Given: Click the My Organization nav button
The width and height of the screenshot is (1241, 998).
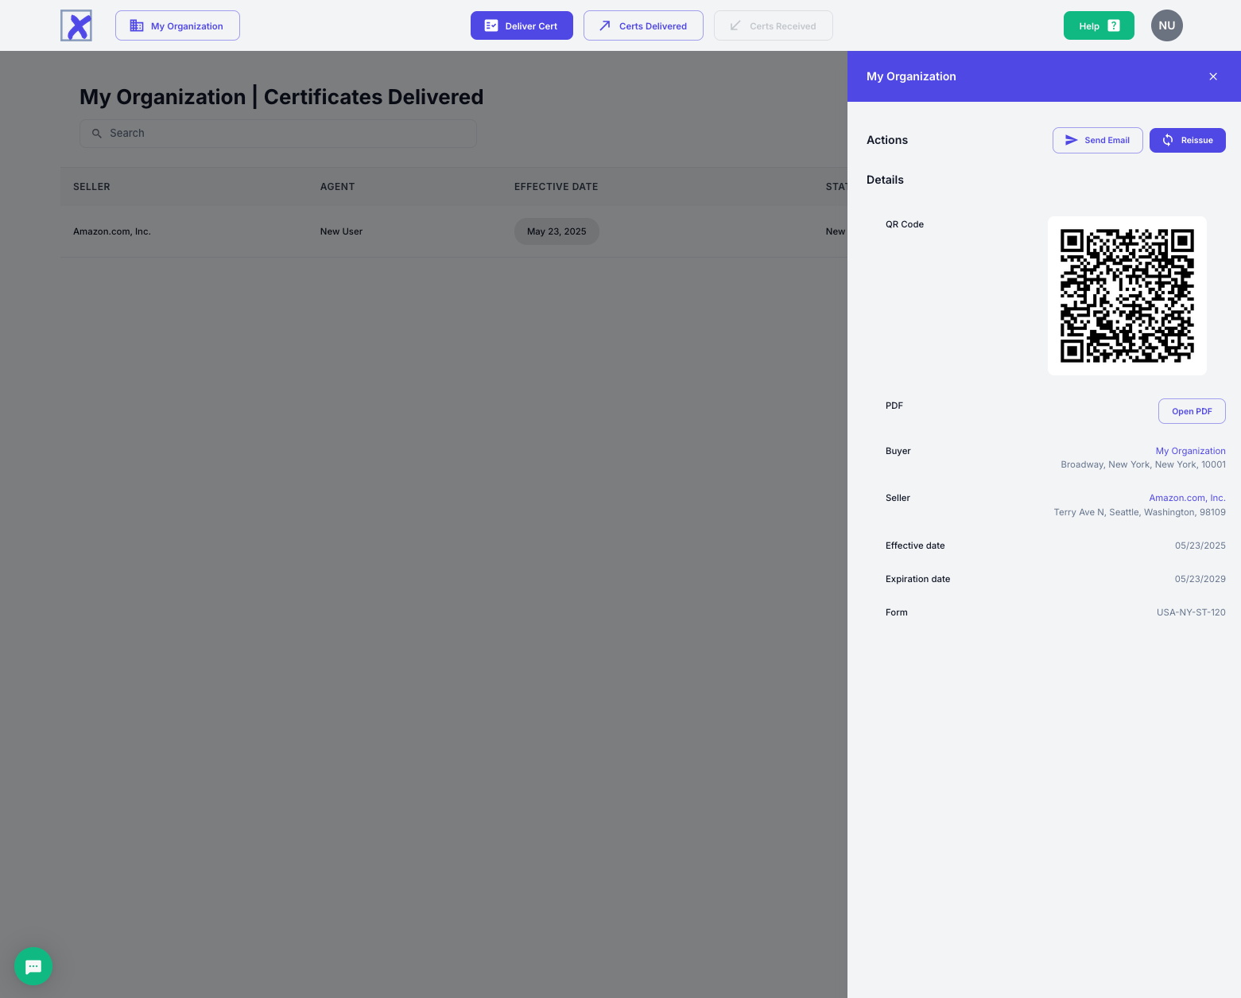Looking at the screenshot, I should pos(177,25).
